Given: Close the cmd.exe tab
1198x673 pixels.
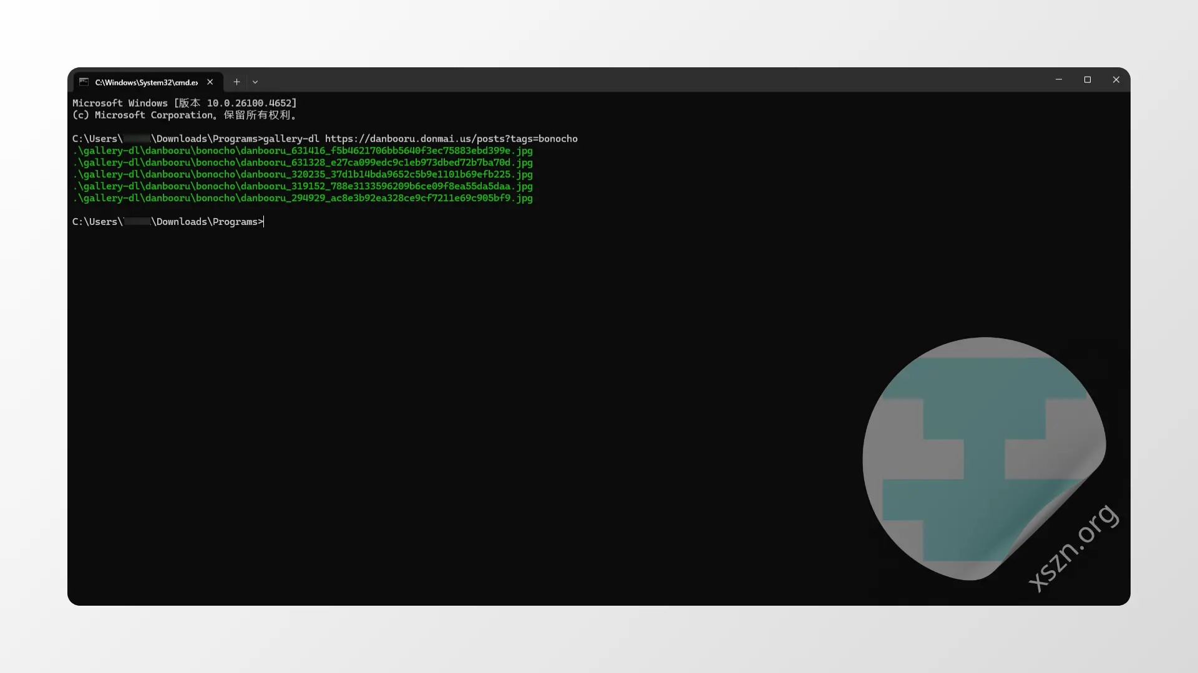Looking at the screenshot, I should [x=210, y=82].
